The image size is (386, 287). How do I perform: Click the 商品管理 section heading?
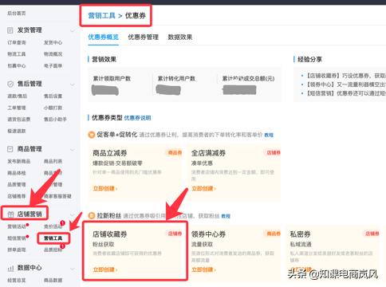tap(30, 149)
